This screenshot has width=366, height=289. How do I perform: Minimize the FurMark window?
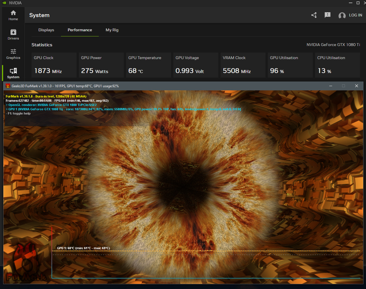coord(331,86)
